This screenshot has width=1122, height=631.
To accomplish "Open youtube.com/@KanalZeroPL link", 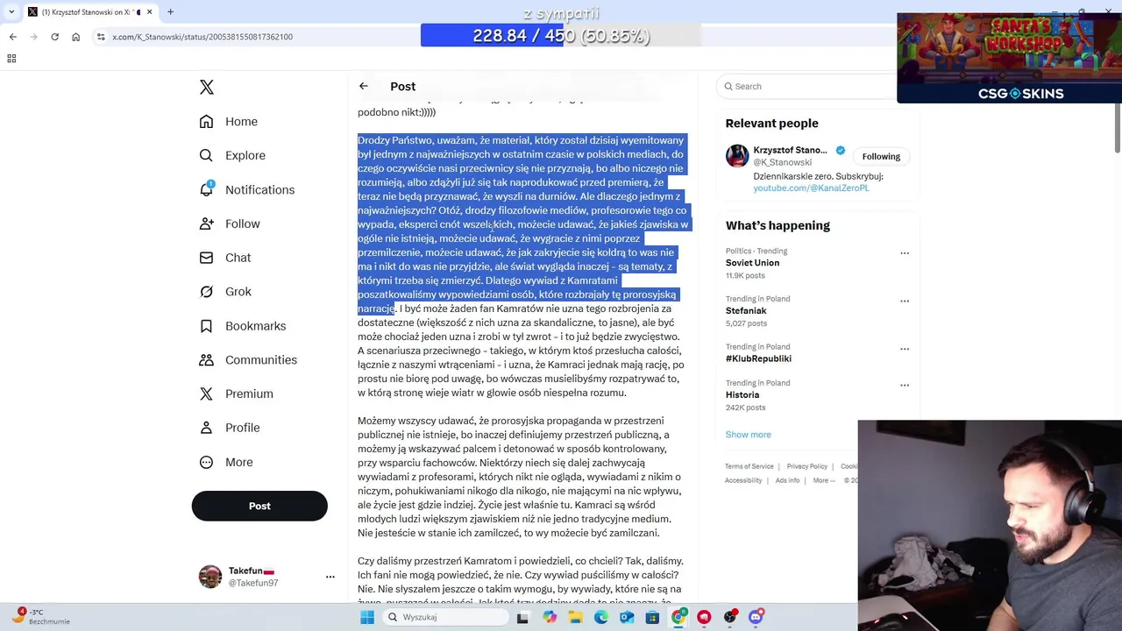I will click(x=811, y=188).
